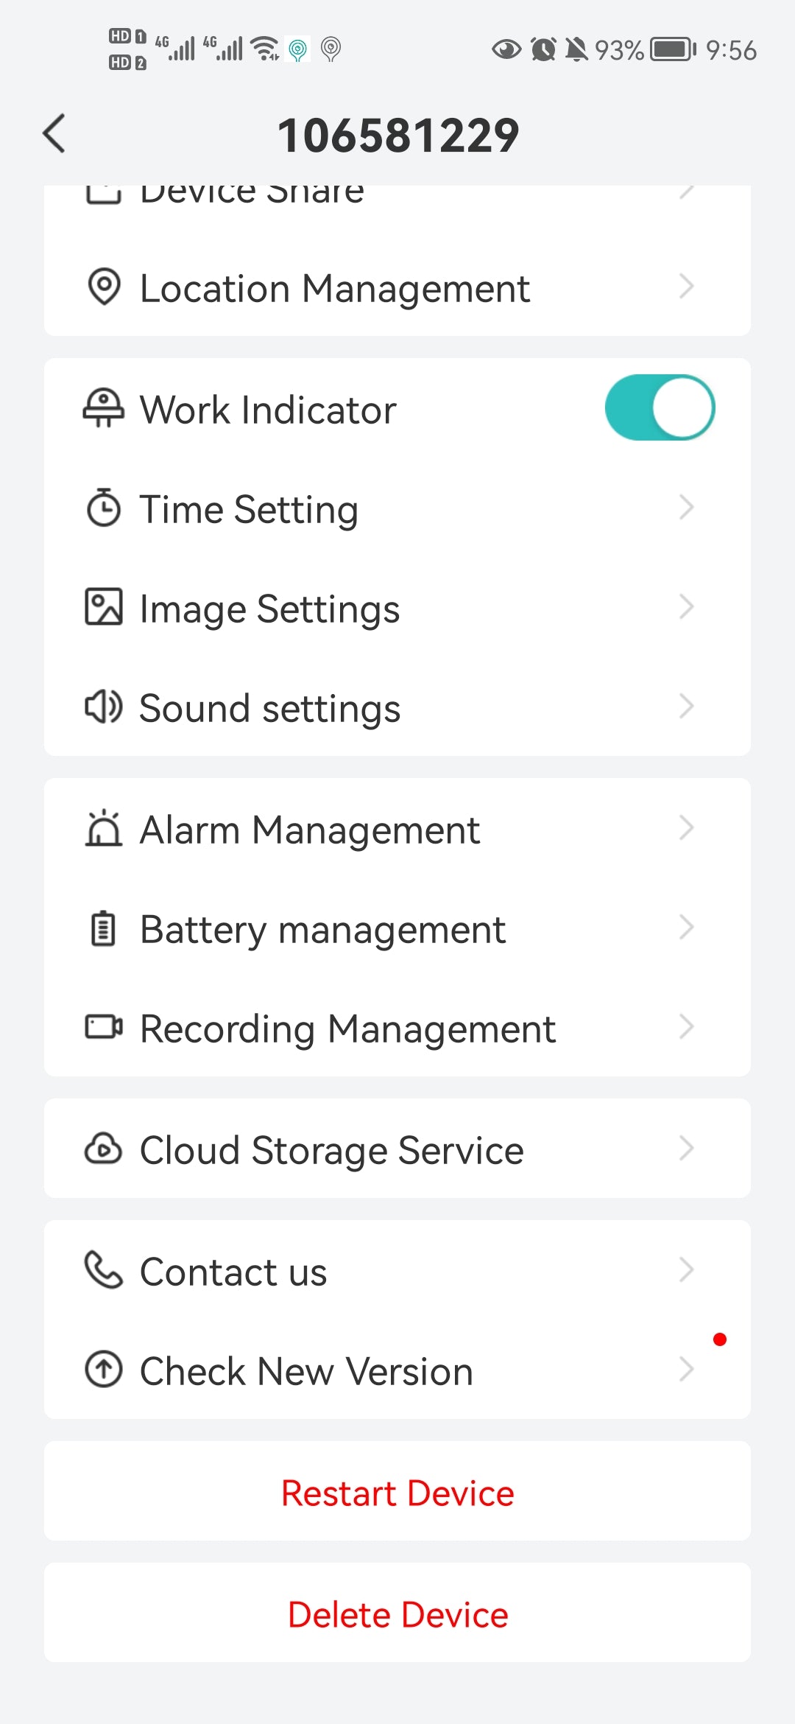The image size is (795, 1724).
Task: Tap the Alarm Management siren icon
Action: (104, 829)
